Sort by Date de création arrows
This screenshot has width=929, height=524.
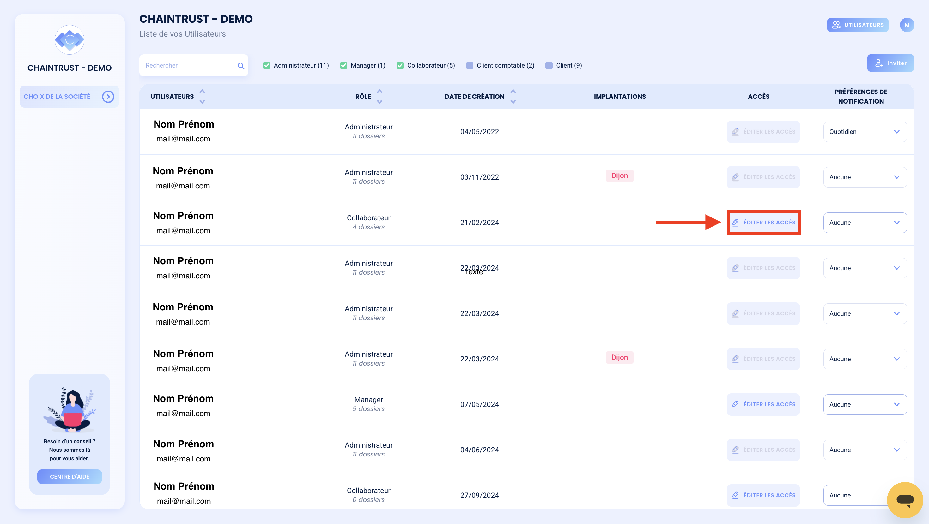pos(513,96)
